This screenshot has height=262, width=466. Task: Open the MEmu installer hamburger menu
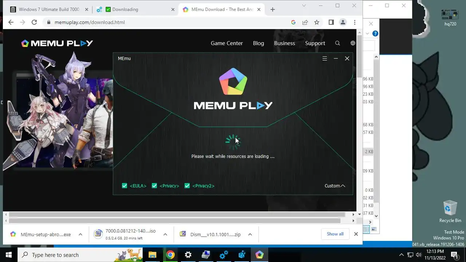[325, 59]
